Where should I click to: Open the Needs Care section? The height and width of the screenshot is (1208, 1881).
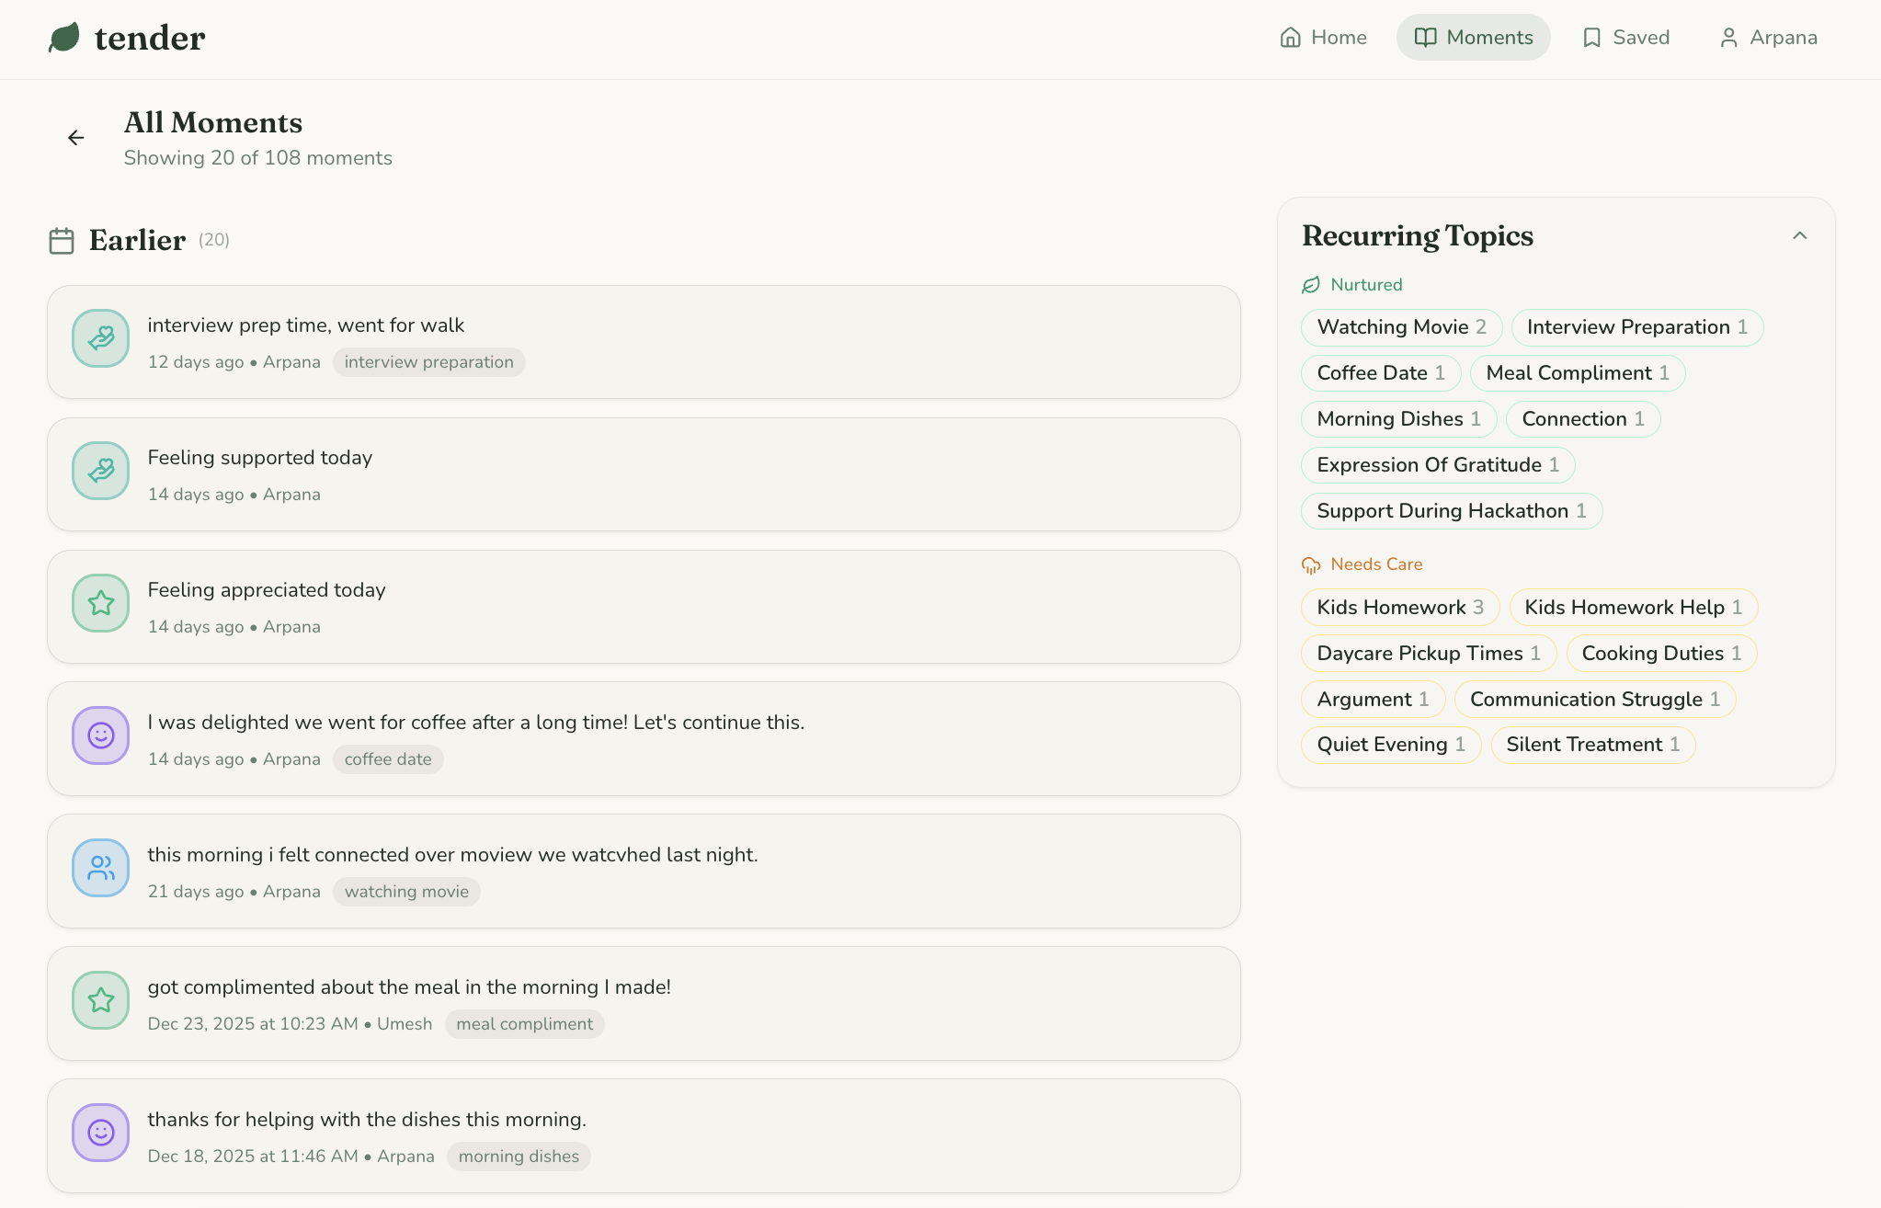[1375, 564]
